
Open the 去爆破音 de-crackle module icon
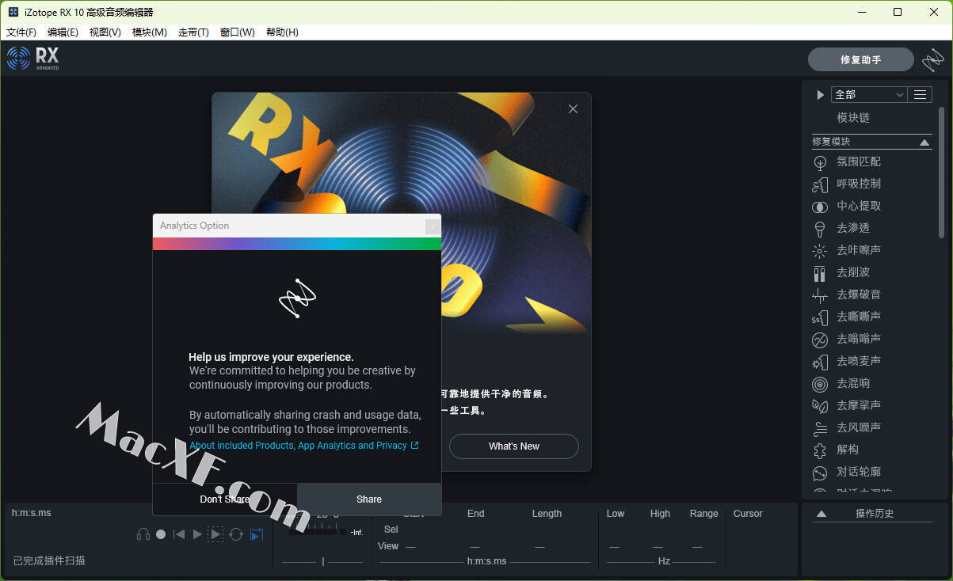820,295
